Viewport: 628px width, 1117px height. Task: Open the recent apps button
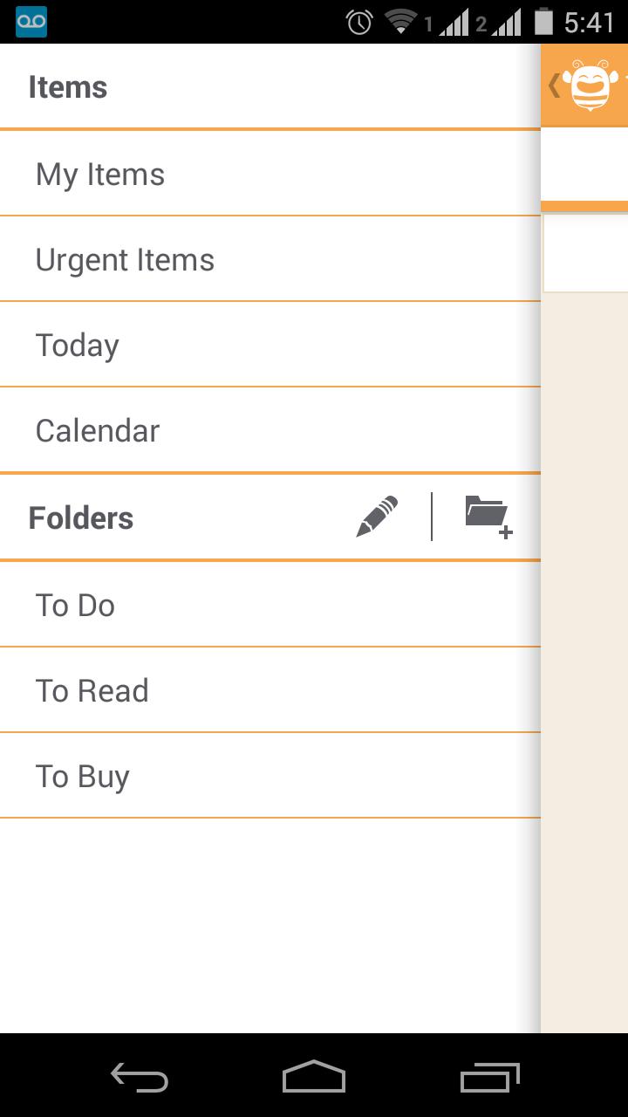point(489,1077)
